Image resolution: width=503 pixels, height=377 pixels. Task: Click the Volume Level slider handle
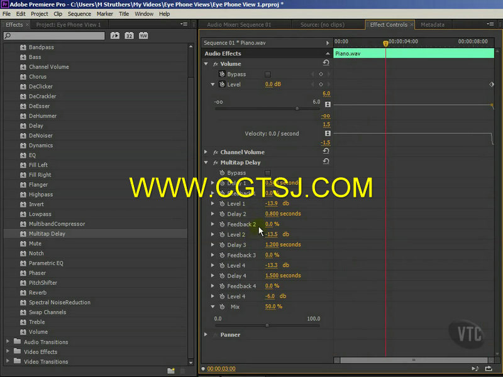(x=297, y=109)
